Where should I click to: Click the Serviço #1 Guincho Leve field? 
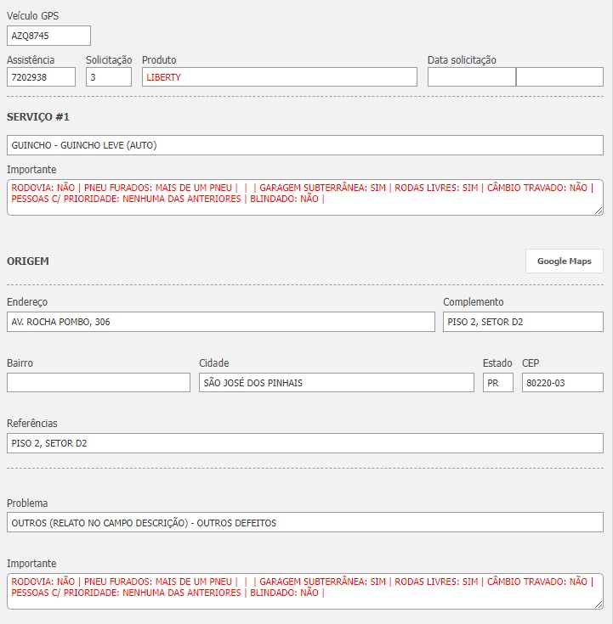tap(304, 145)
